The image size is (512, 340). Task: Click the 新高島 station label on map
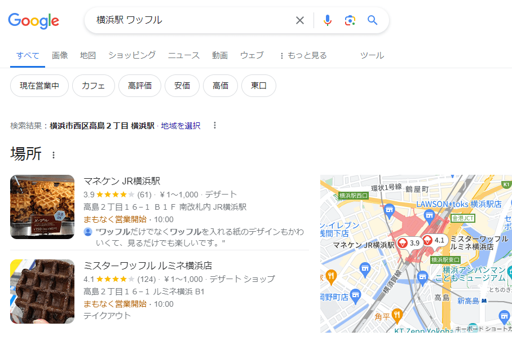pos(468,301)
